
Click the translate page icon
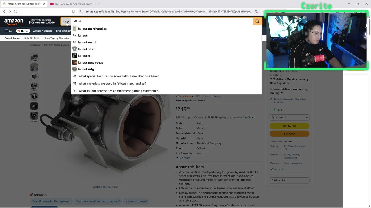pos(257,12)
